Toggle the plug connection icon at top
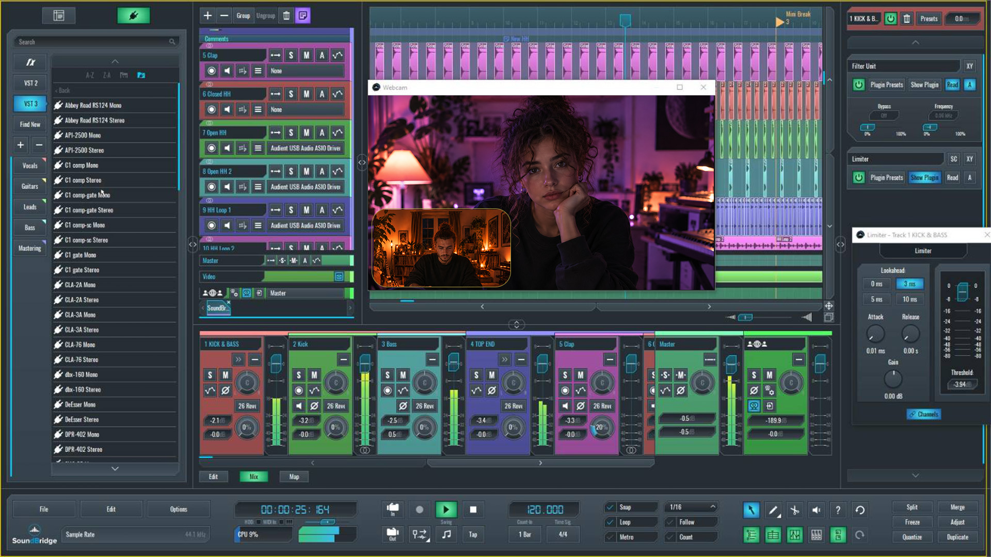 click(x=134, y=15)
